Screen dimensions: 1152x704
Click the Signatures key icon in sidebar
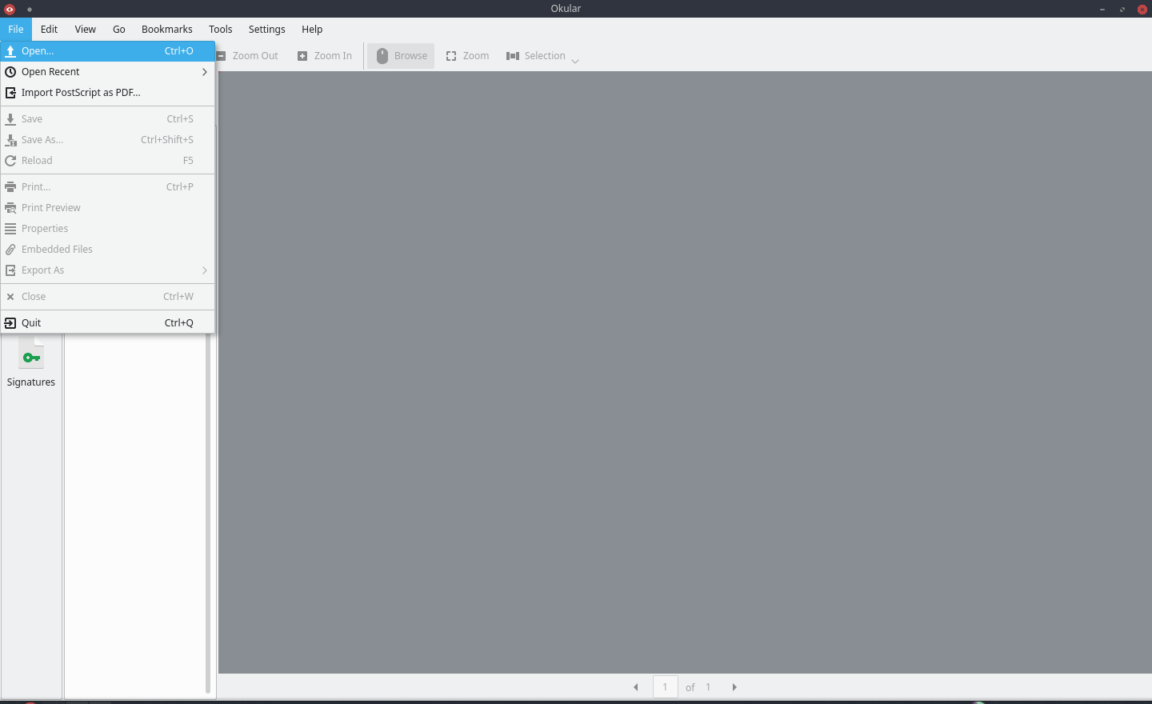point(31,356)
